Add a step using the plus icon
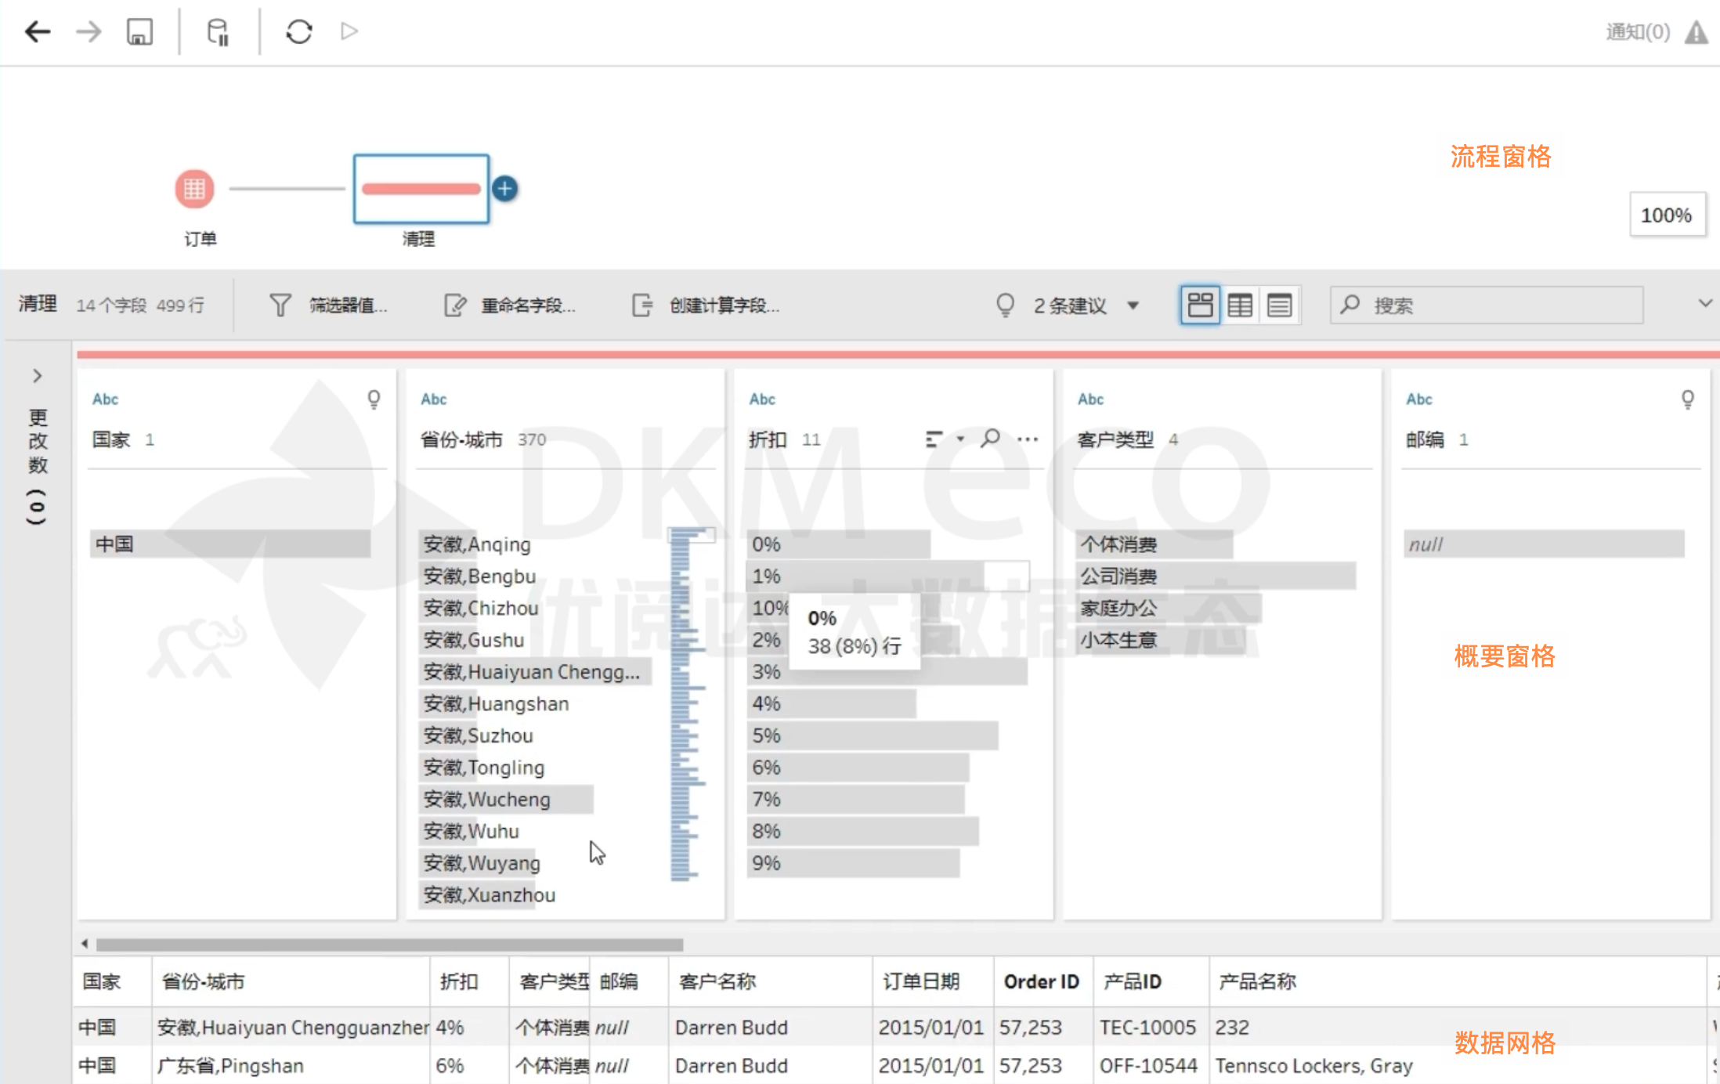Image resolution: width=1720 pixels, height=1084 pixels. (x=505, y=189)
